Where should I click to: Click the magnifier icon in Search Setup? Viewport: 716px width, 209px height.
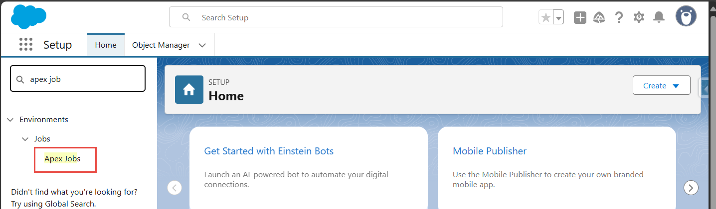(186, 17)
